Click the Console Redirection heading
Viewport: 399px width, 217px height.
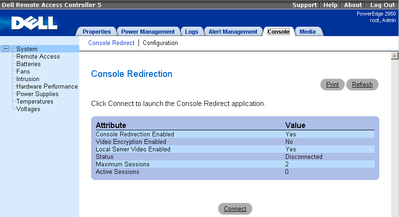coord(131,74)
